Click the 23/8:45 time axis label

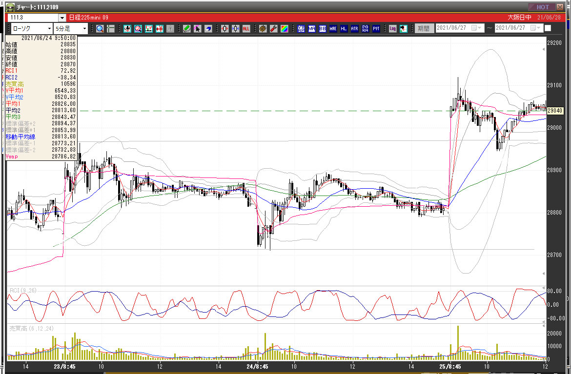click(x=64, y=366)
